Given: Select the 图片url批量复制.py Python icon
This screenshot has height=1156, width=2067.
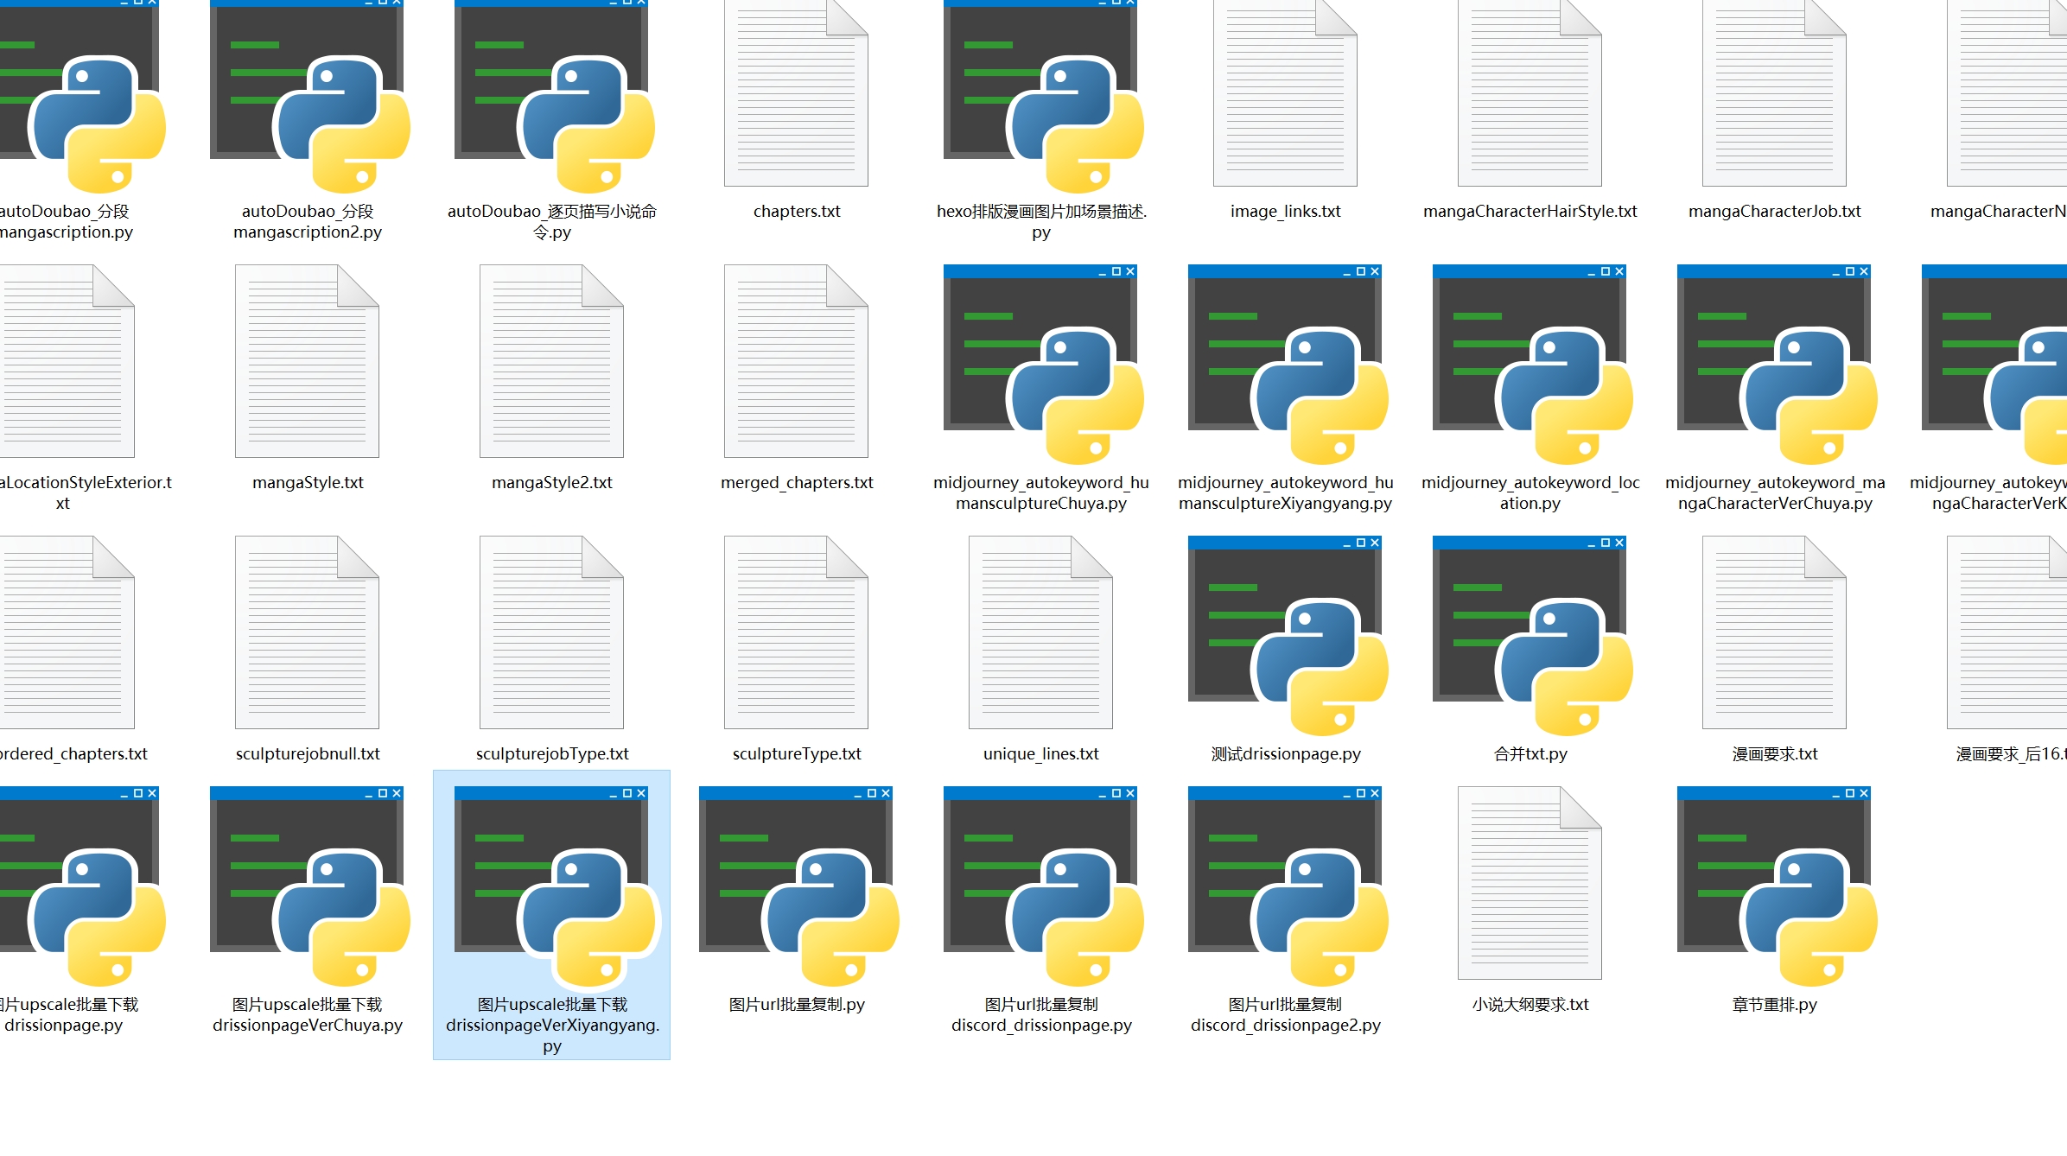Looking at the screenshot, I should click(x=798, y=886).
